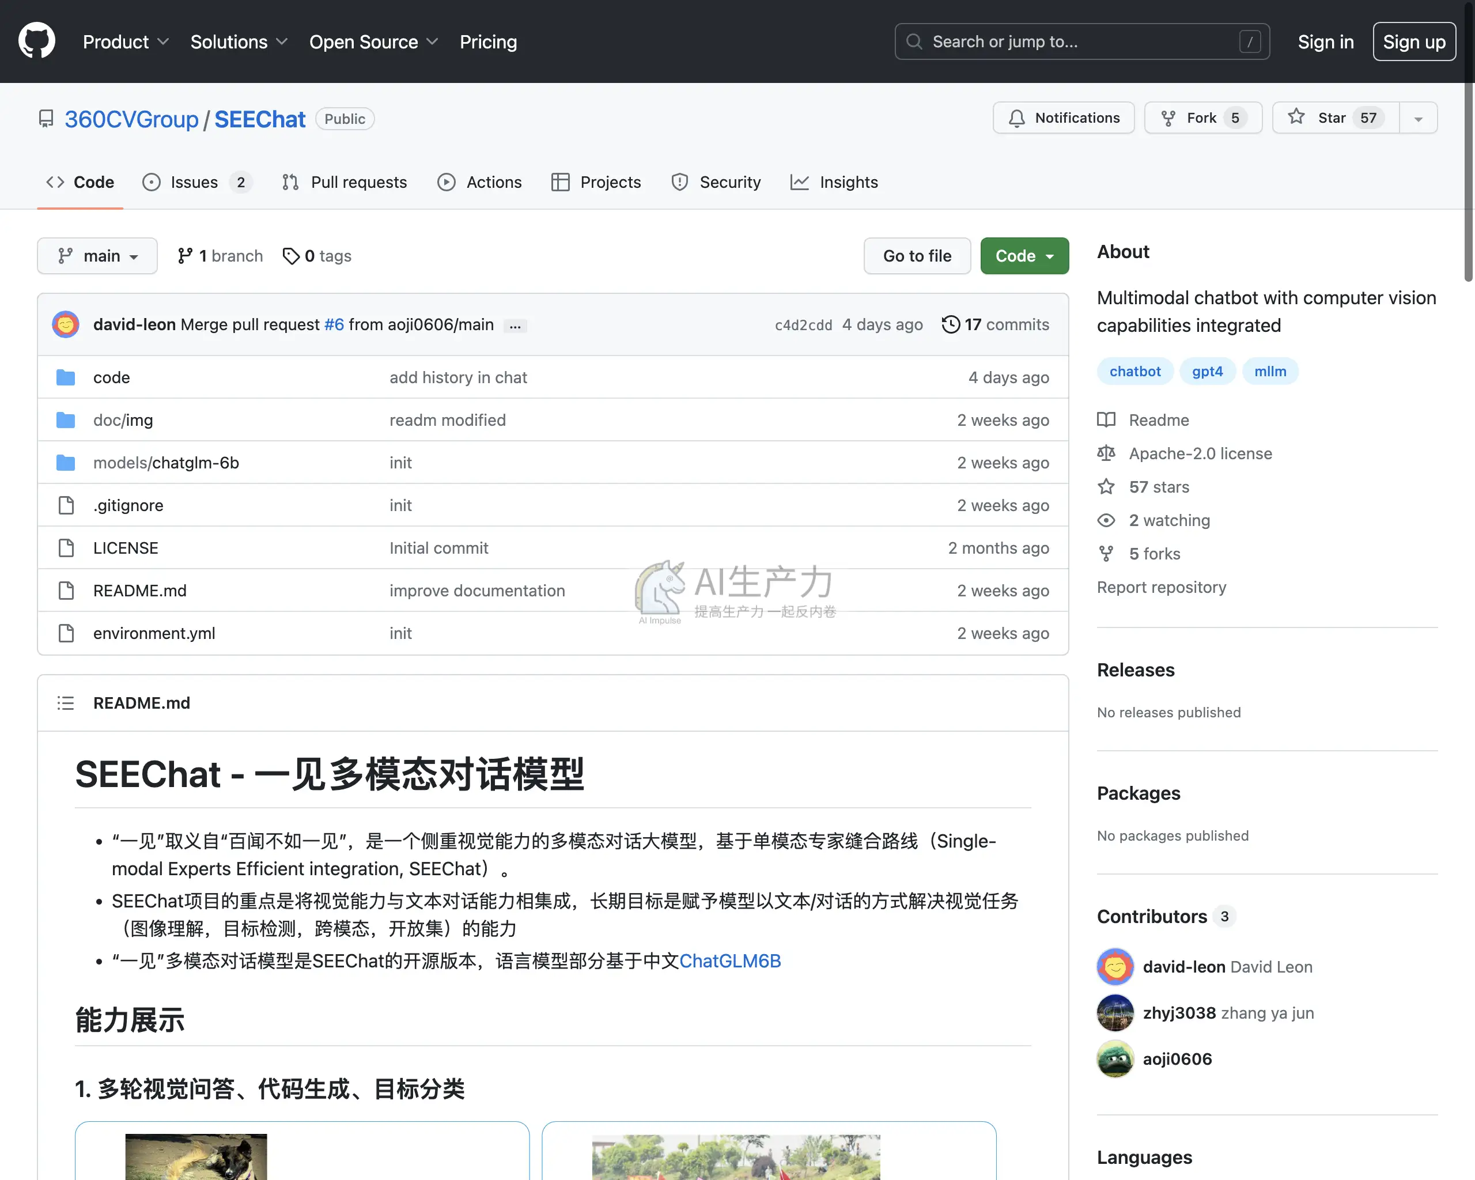This screenshot has width=1475, height=1180.
Task: Click the search magnifier icon
Action: pyautogui.click(x=914, y=41)
